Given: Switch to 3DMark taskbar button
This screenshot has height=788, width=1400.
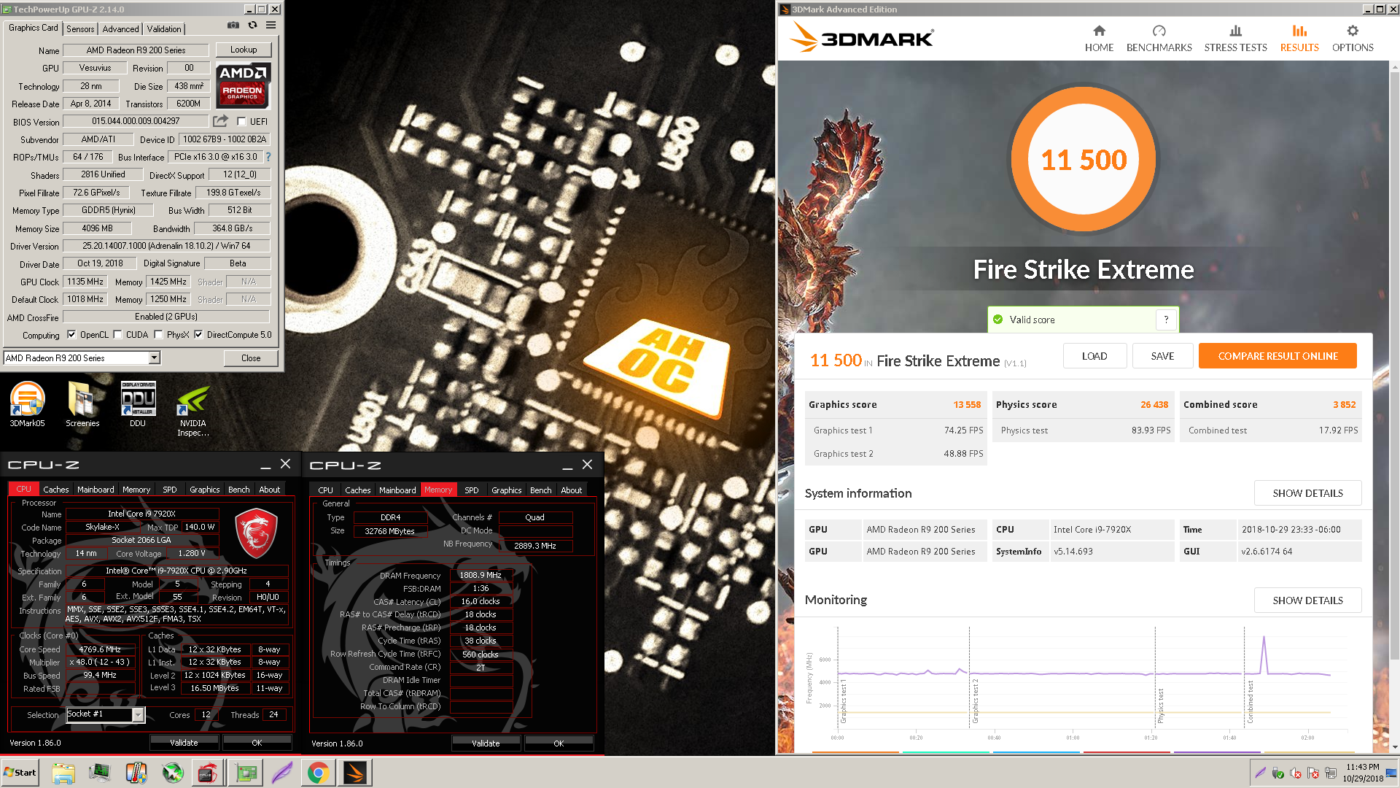Looking at the screenshot, I should click(x=355, y=773).
